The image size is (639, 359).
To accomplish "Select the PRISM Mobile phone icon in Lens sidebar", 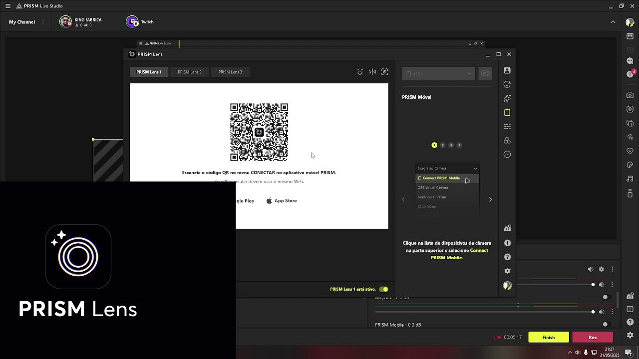I will coord(507,112).
